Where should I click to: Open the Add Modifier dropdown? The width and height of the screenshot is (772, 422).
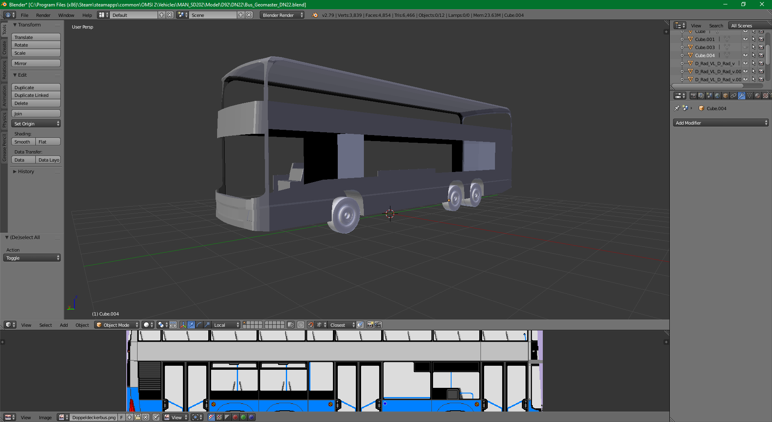coord(721,123)
